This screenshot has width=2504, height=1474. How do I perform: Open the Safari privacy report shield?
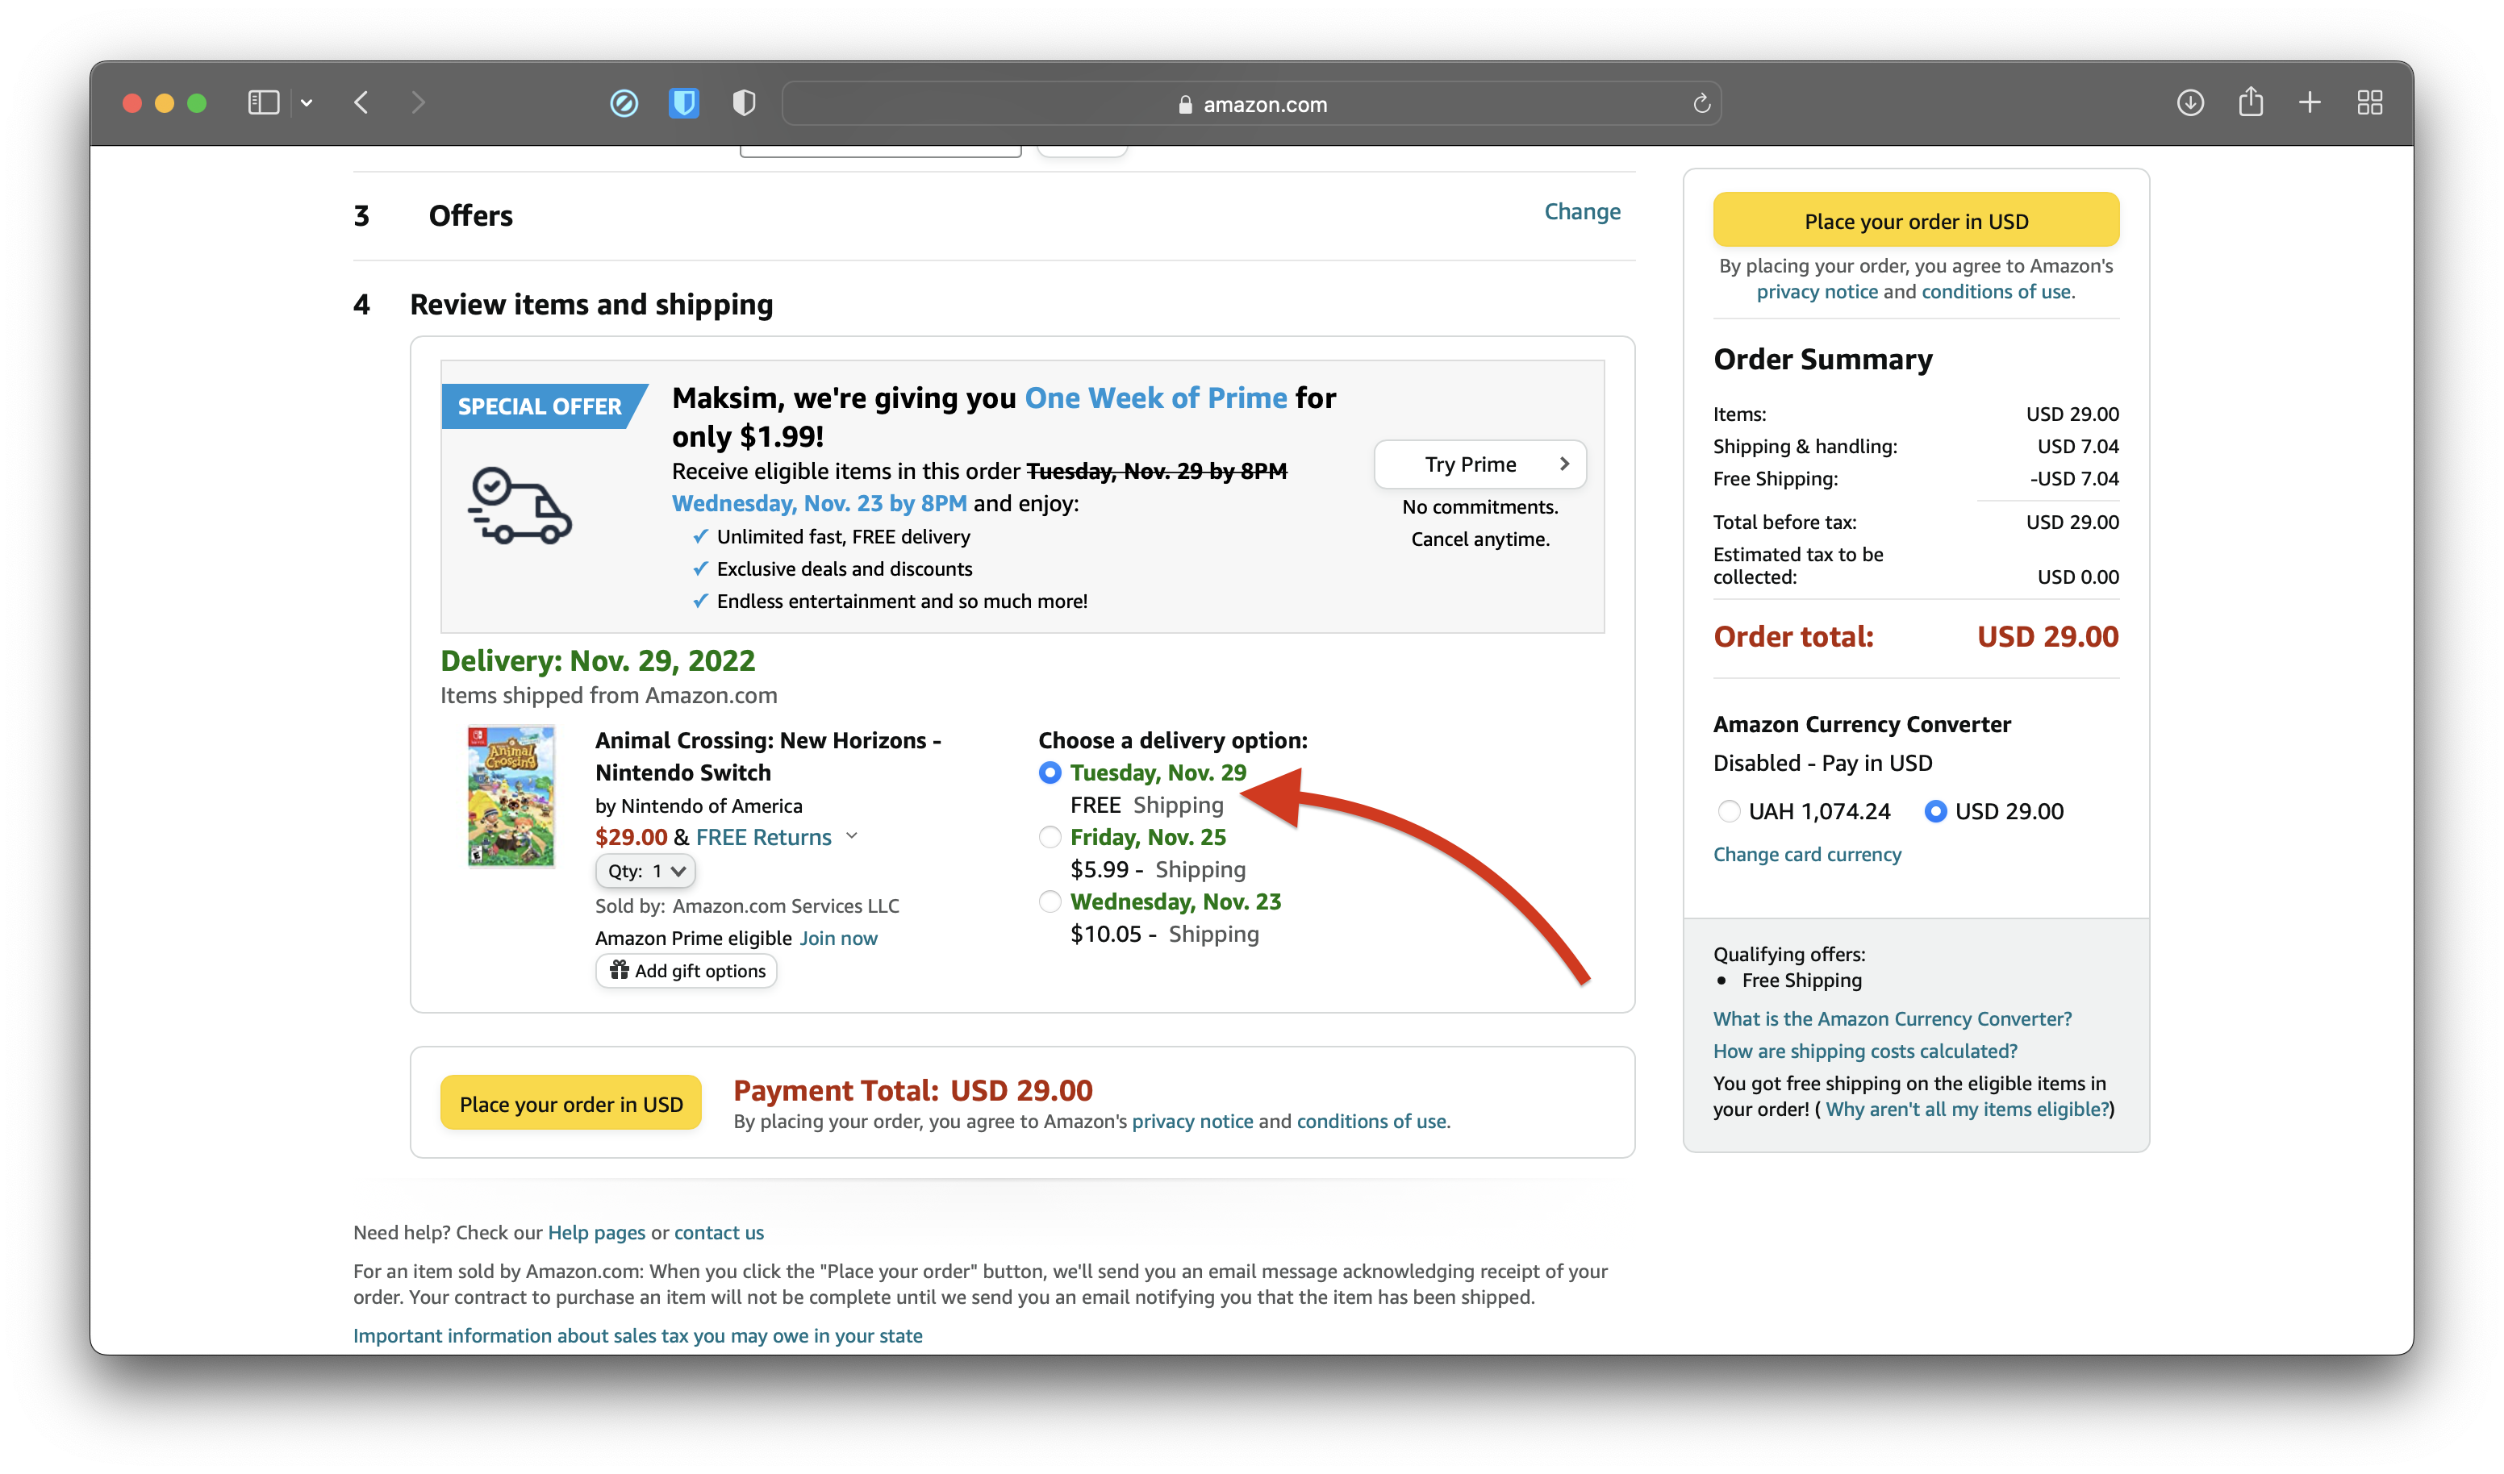point(745,103)
